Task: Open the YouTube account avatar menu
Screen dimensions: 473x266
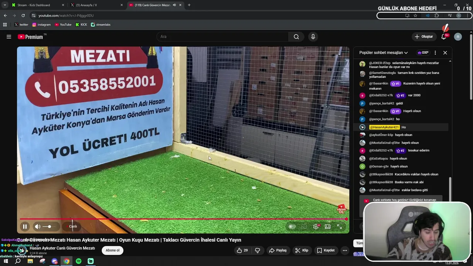Action: (x=458, y=37)
